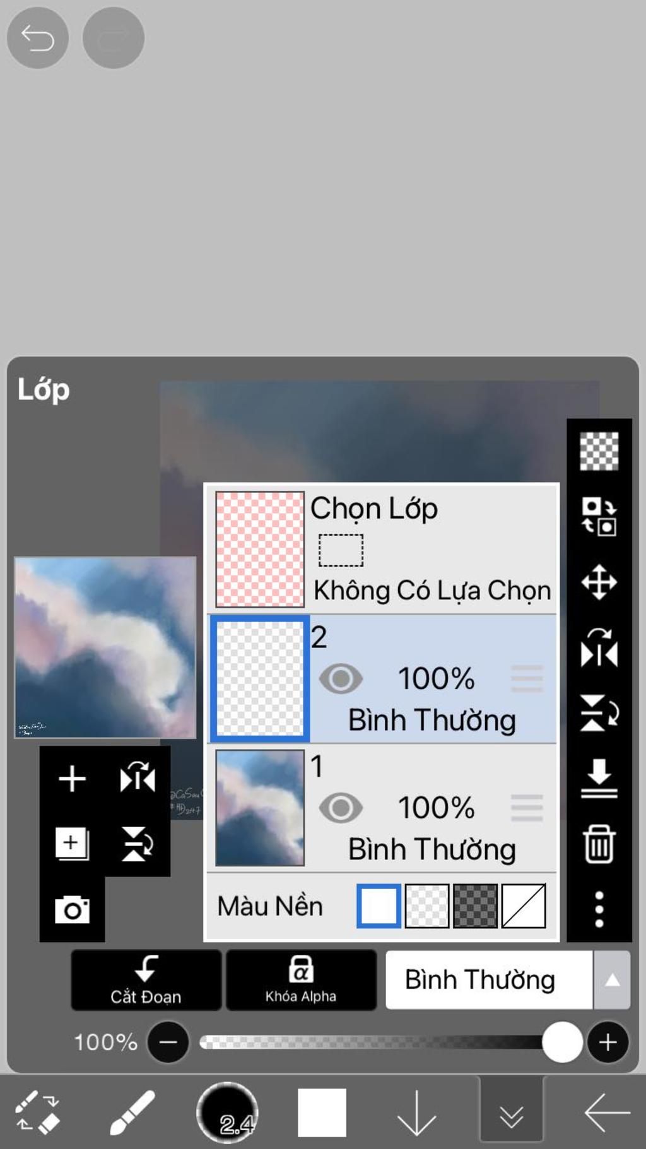Viewport: 646px width, 1149px height.
Task: Expand blend mode list with triangle arrow
Action: (612, 980)
